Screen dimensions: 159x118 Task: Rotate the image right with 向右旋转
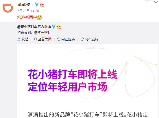(x=89, y=39)
